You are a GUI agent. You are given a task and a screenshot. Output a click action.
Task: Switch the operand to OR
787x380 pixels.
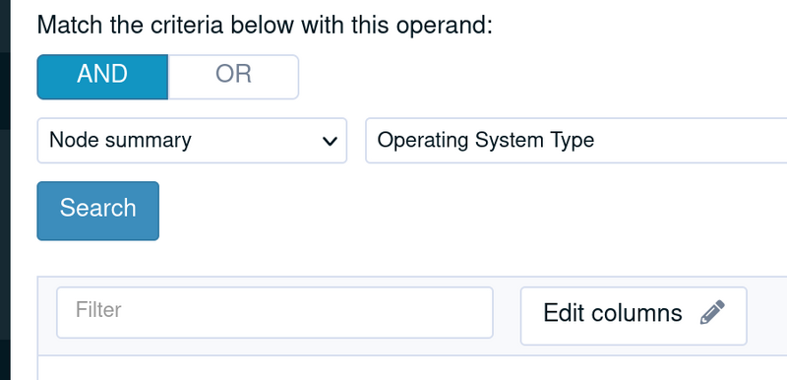(x=233, y=77)
